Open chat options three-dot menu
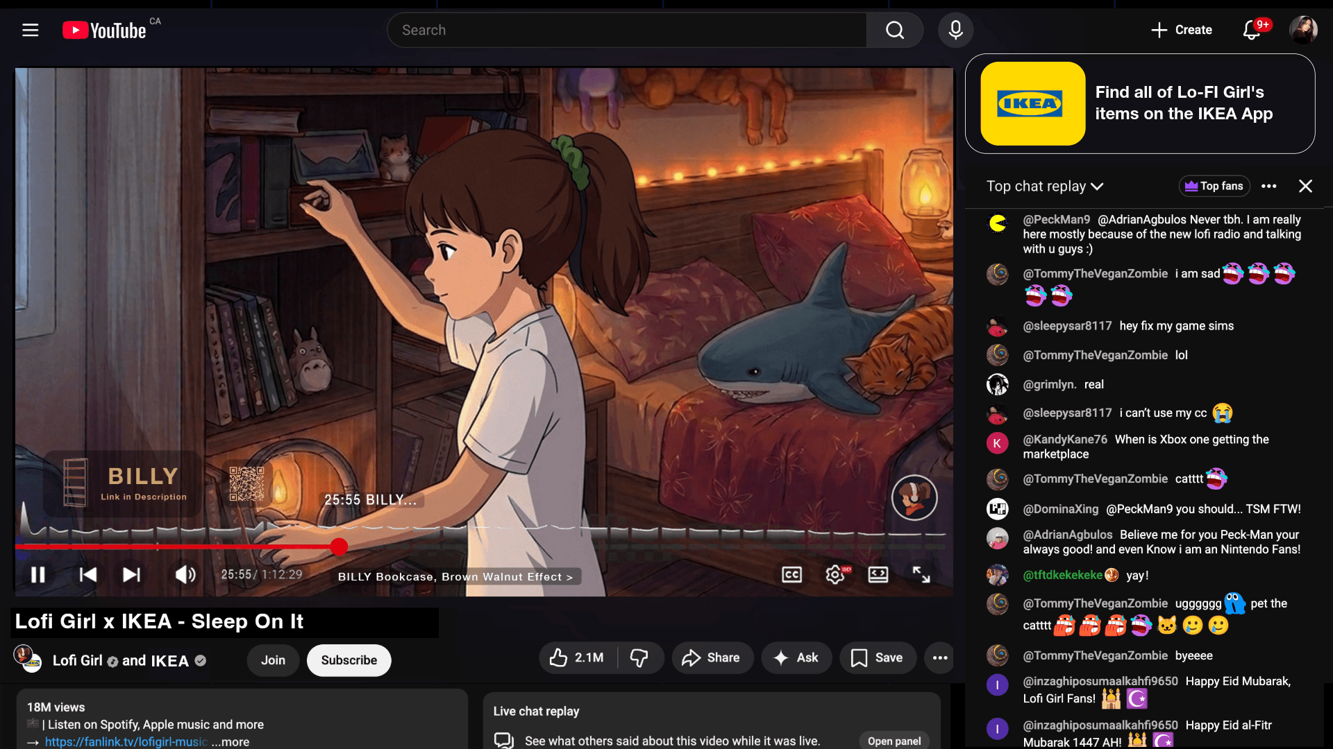1333x749 pixels. coord(1269,186)
